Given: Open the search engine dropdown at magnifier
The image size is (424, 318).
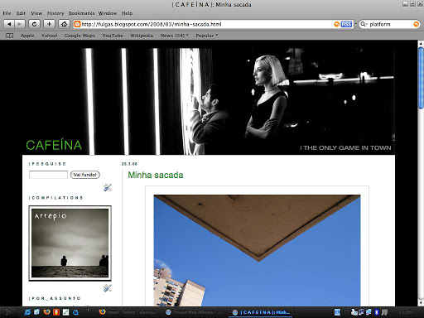Looking at the screenshot, I should [364, 24].
